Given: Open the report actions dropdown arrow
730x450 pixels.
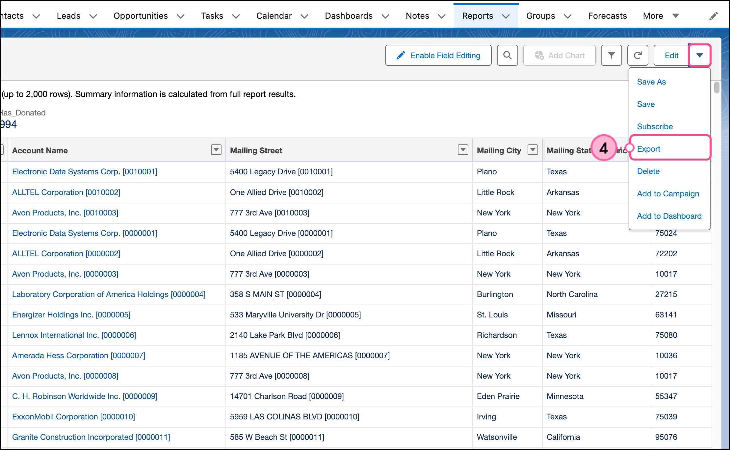Looking at the screenshot, I should 700,55.
